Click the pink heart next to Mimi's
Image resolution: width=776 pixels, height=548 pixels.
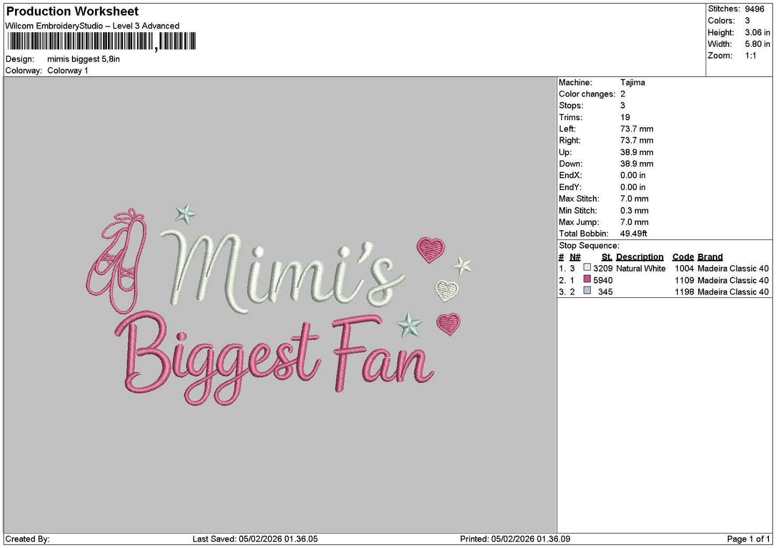(431, 250)
